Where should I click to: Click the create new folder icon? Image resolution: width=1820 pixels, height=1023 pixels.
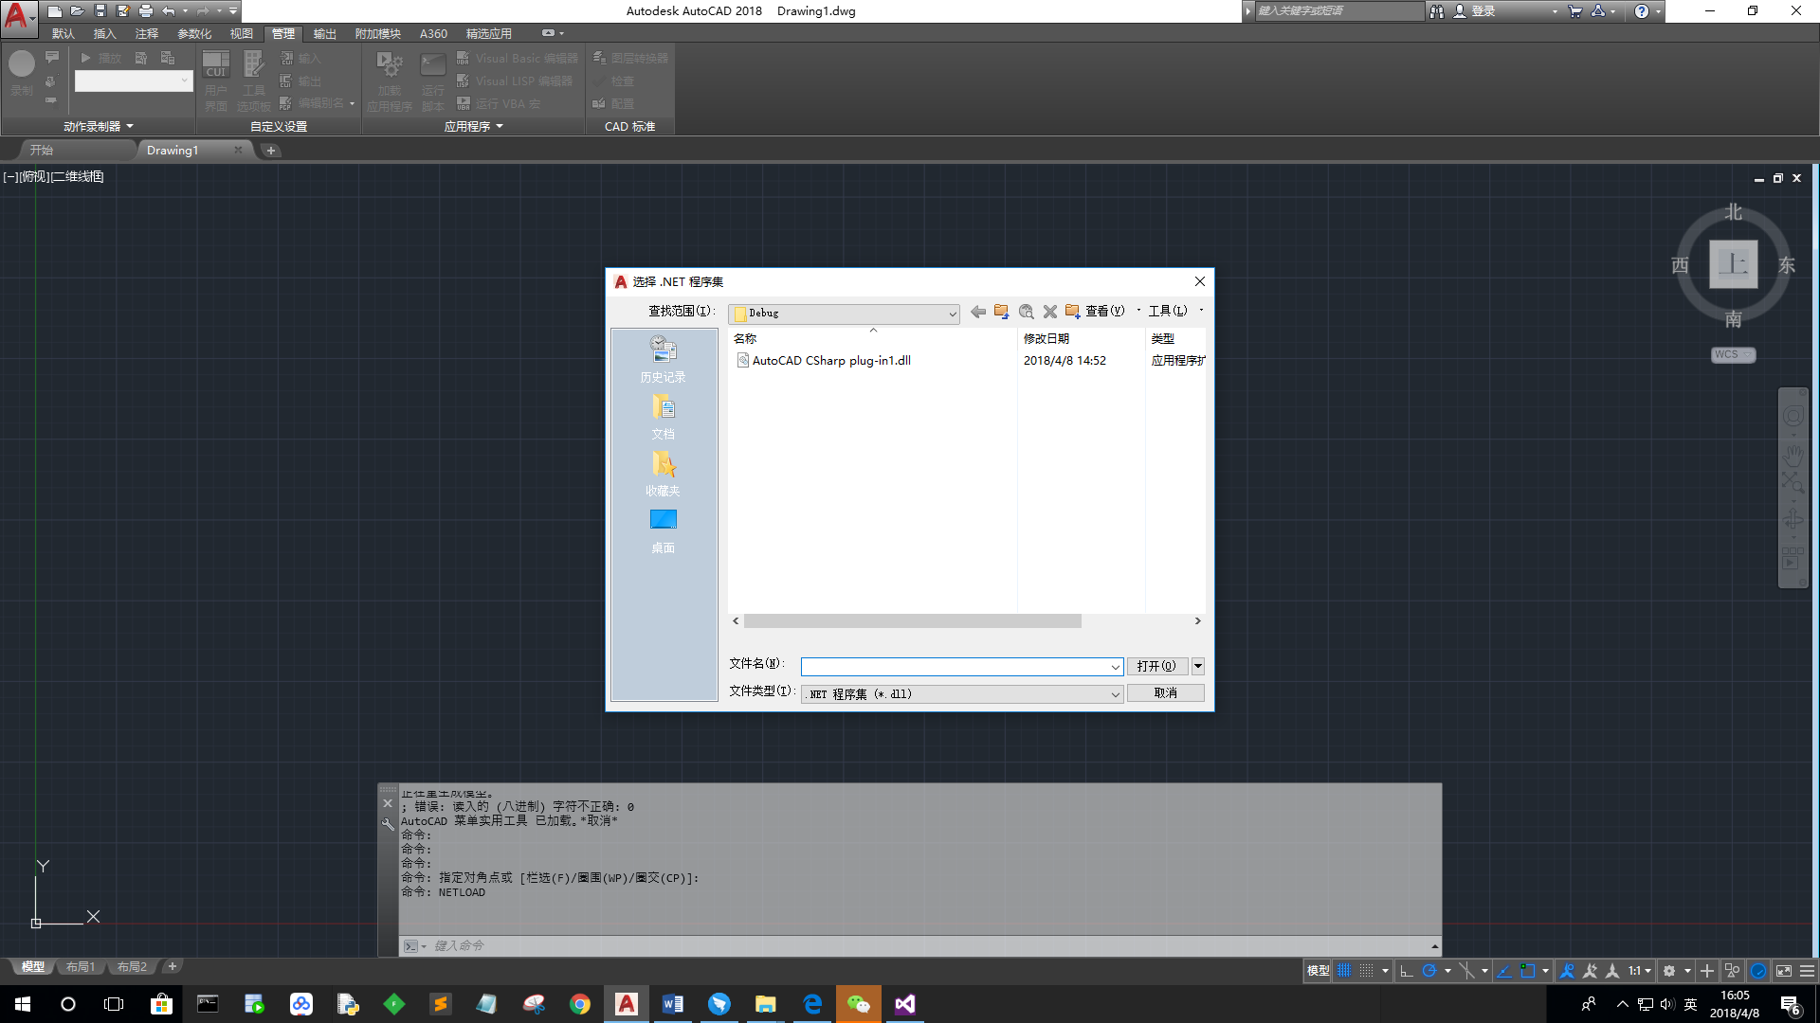[1072, 312]
